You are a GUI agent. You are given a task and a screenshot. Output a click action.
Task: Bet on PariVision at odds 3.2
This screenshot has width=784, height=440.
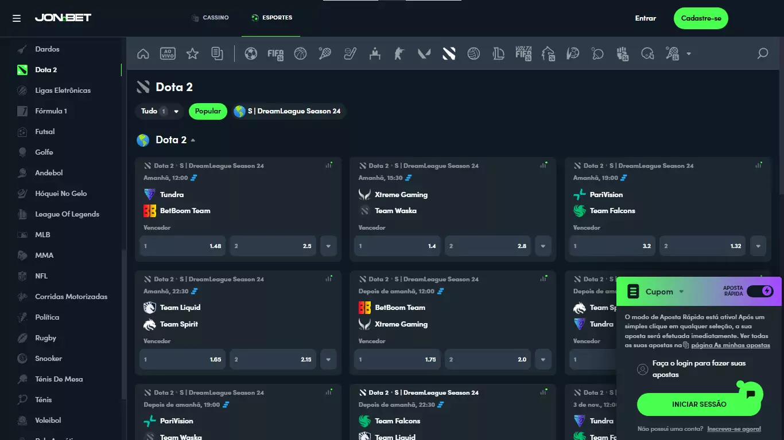(x=612, y=246)
